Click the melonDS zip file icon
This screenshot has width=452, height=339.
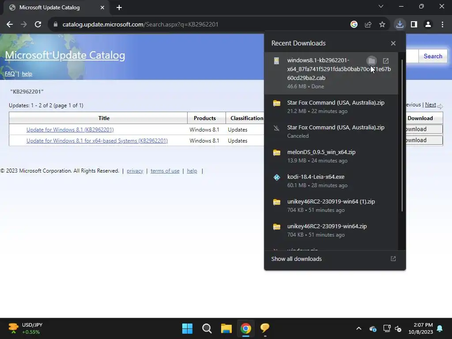tap(277, 152)
